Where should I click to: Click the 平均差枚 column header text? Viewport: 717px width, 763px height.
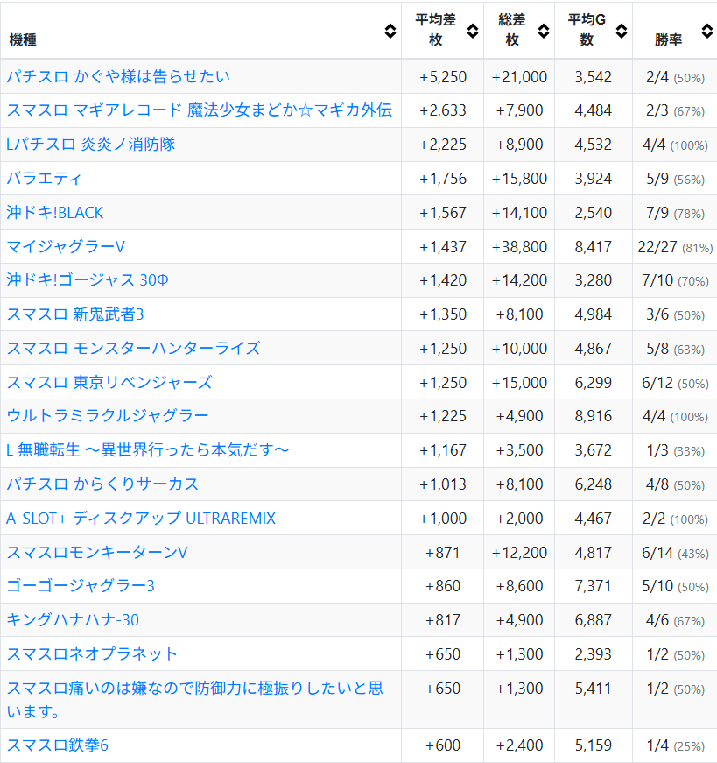click(435, 30)
